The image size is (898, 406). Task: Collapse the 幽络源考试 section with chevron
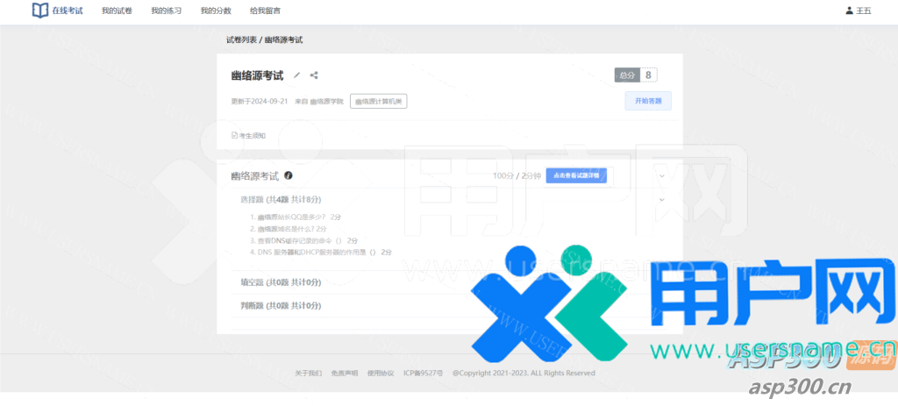(x=662, y=175)
